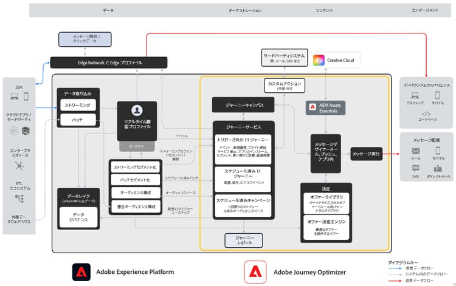This screenshot has width=456, height=286.
Task: Click the ダイレクトメール mailbox icon
Action: 438,168
